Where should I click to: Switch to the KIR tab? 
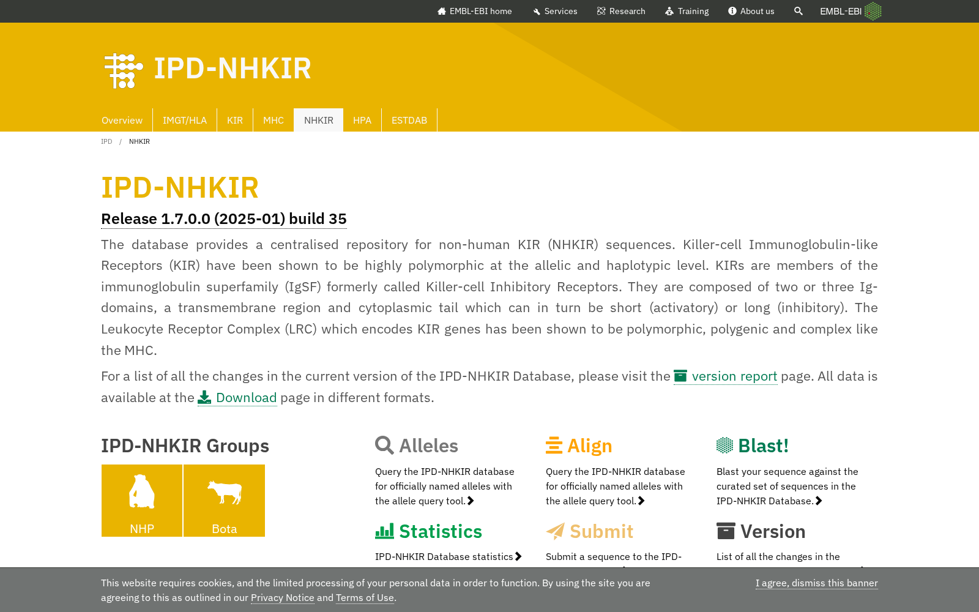(235, 120)
